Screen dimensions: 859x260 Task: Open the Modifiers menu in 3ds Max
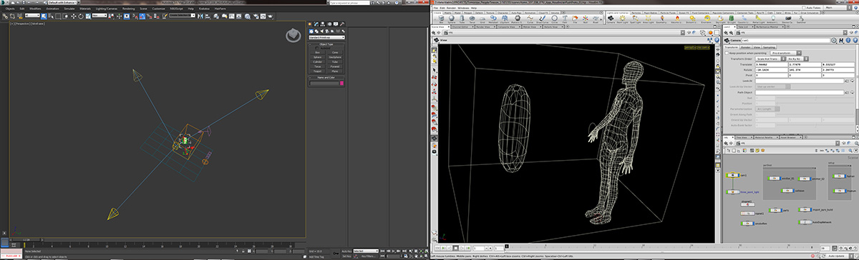[35, 9]
